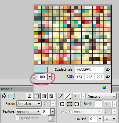The width and height of the screenshot is (119, 123).
Task: Click the paint bucket fill icon
Action: point(4,96)
